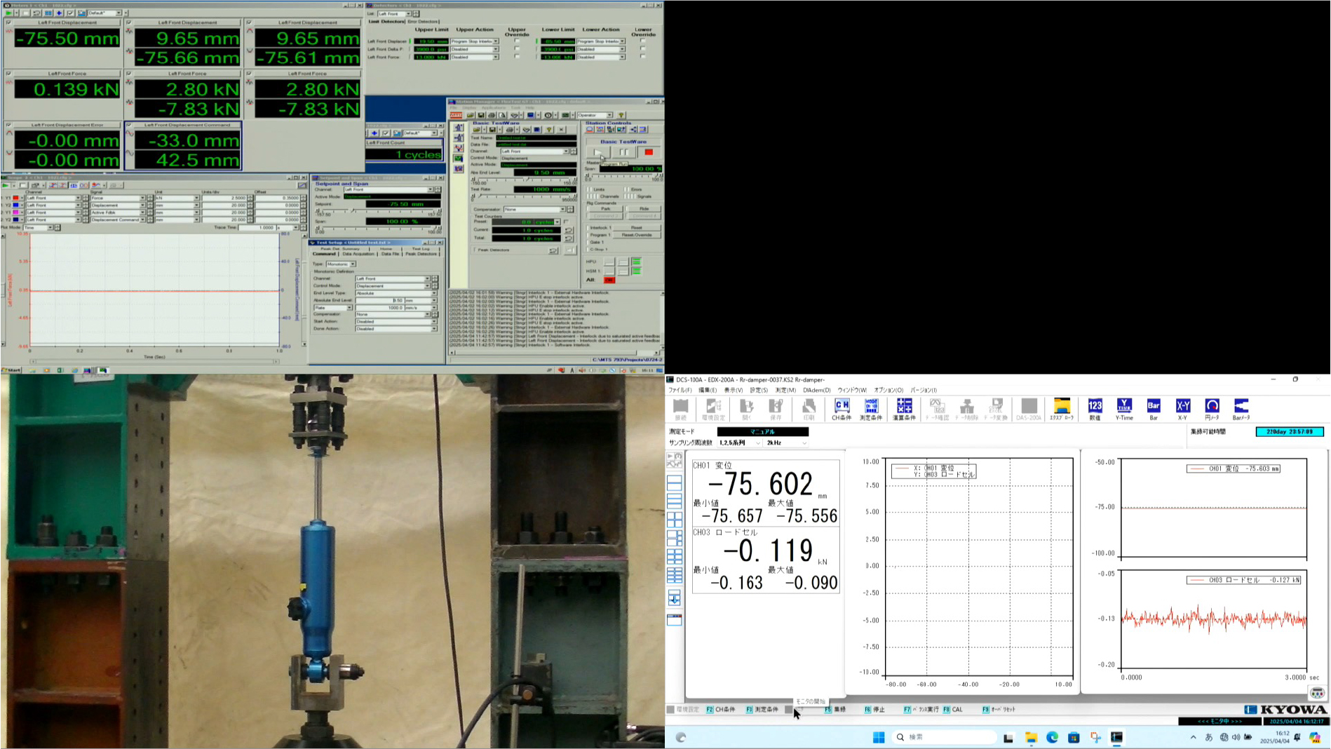The image size is (1331, 749).
Task: Expand the 2kHz sampling frequency dropdown
Action: coord(804,443)
